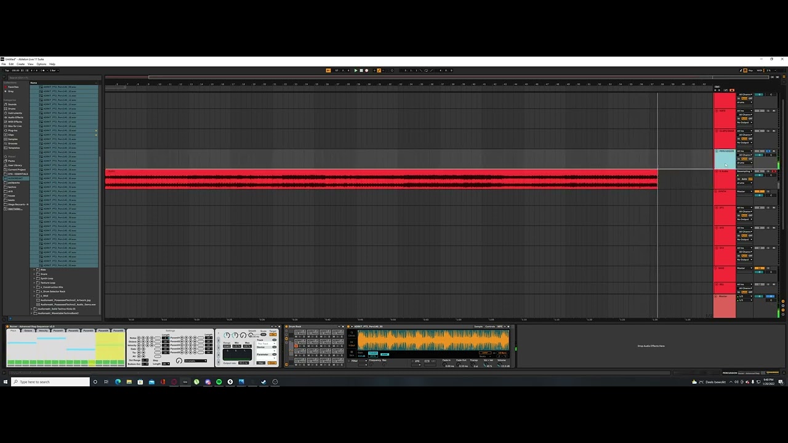Image resolution: width=788 pixels, height=443 pixels.
Task: Expand the Texture Loop folder
Action: (x=34, y=282)
